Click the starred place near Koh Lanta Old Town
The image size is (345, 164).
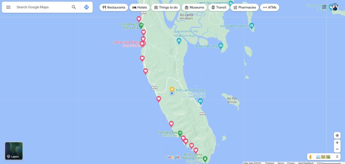pyautogui.click(x=172, y=89)
